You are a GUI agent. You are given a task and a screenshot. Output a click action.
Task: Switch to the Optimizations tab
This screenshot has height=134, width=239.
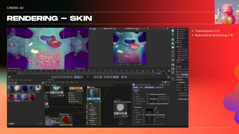point(159,87)
